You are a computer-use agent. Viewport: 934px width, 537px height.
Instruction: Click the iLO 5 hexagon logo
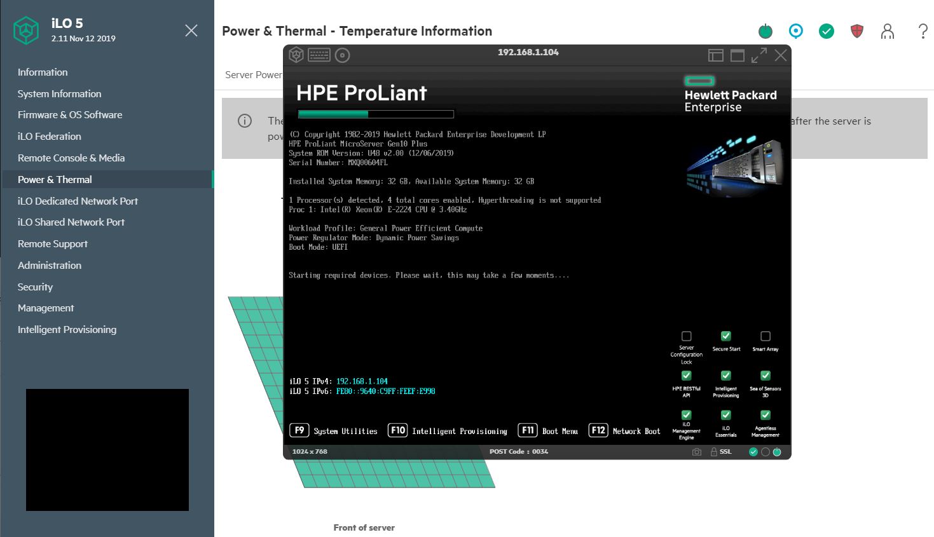(x=26, y=30)
